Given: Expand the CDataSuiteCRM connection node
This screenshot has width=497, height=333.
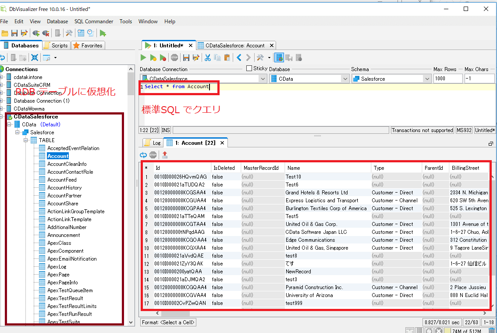Looking at the screenshot, I should [2, 85].
